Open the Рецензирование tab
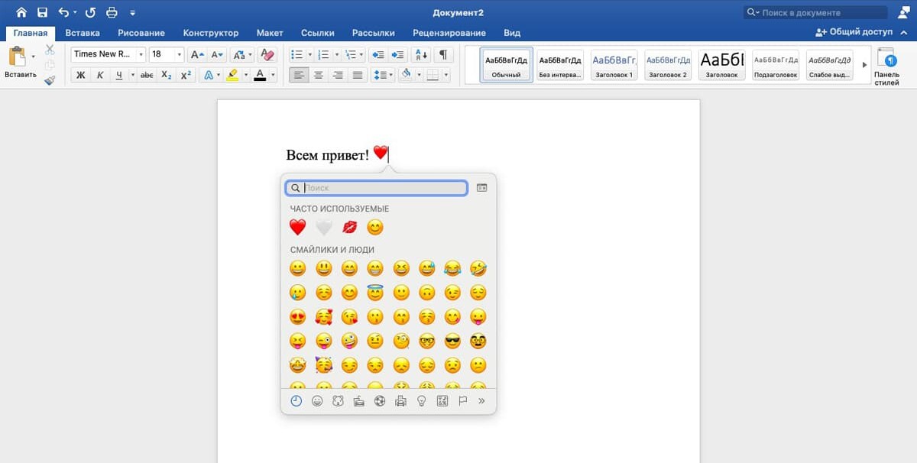The height and width of the screenshot is (463, 917). pyautogui.click(x=449, y=33)
